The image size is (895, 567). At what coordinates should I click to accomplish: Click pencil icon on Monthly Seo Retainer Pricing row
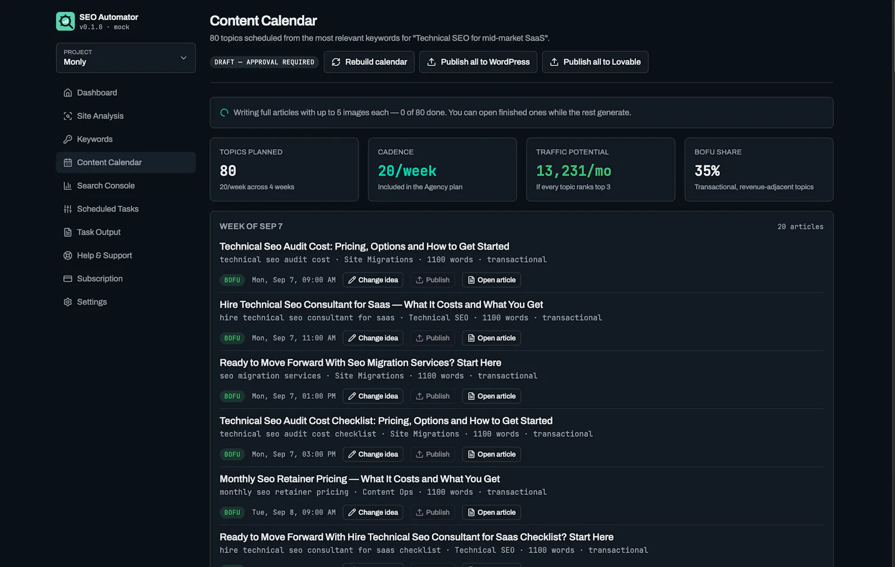[352, 512]
